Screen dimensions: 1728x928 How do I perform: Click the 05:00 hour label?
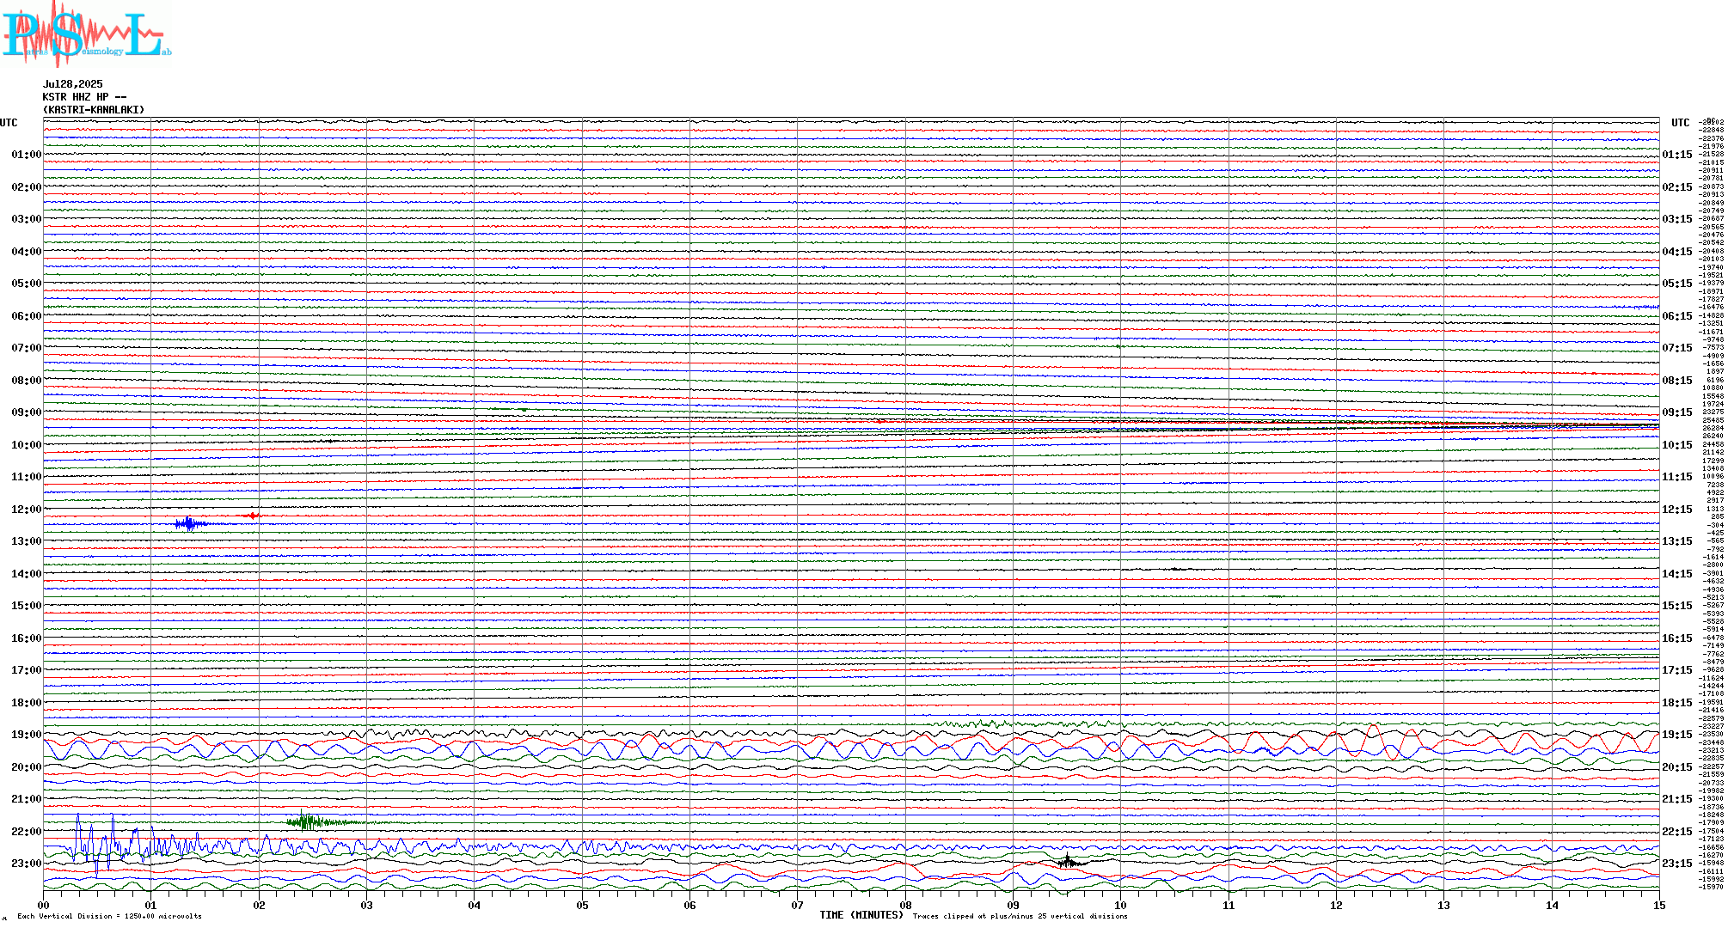pos(27,284)
